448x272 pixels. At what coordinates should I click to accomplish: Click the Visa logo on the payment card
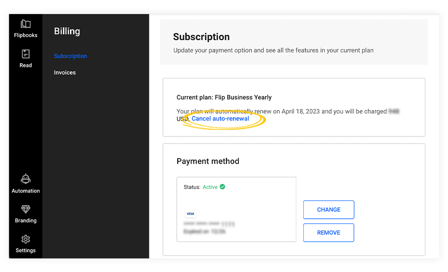tap(190, 213)
